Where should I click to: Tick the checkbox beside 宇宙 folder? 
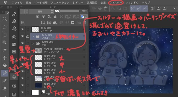pos(28,43)
